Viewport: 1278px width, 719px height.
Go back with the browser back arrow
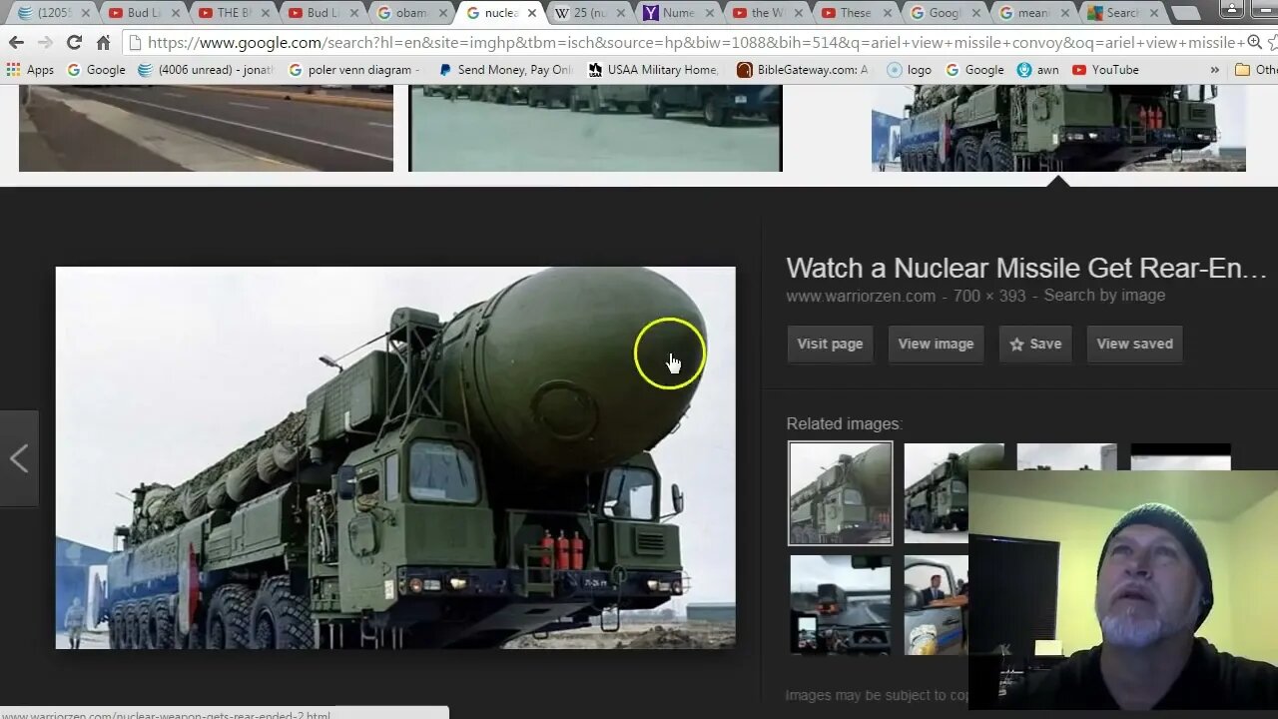[x=16, y=42]
